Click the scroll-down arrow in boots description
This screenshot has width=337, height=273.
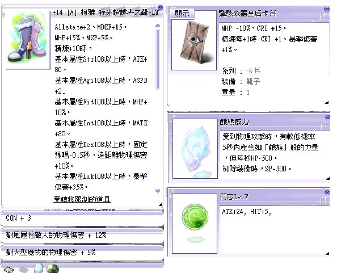click(158, 191)
